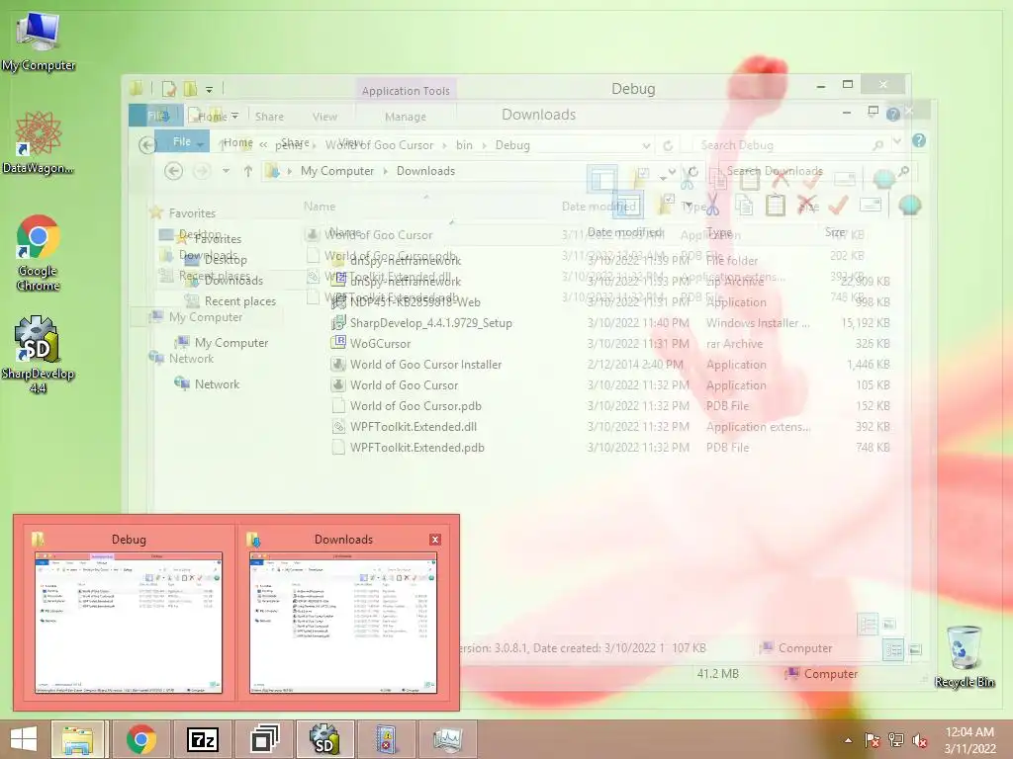1013x759 pixels.
Task: Click the Action Center flag in tray
Action: pos(873,740)
